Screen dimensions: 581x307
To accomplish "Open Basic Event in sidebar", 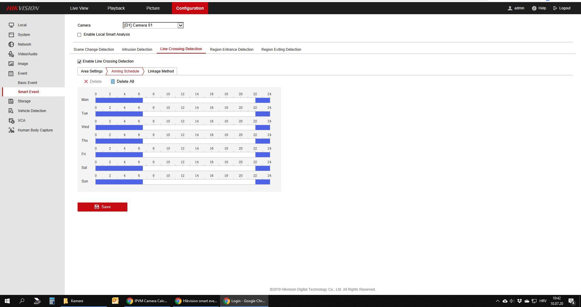I will point(28,83).
